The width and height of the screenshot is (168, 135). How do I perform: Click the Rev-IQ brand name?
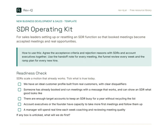(28, 10)
